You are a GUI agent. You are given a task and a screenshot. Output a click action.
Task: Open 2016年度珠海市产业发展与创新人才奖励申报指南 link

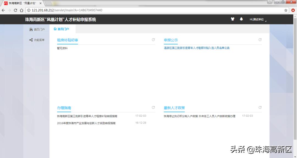tap(86, 123)
